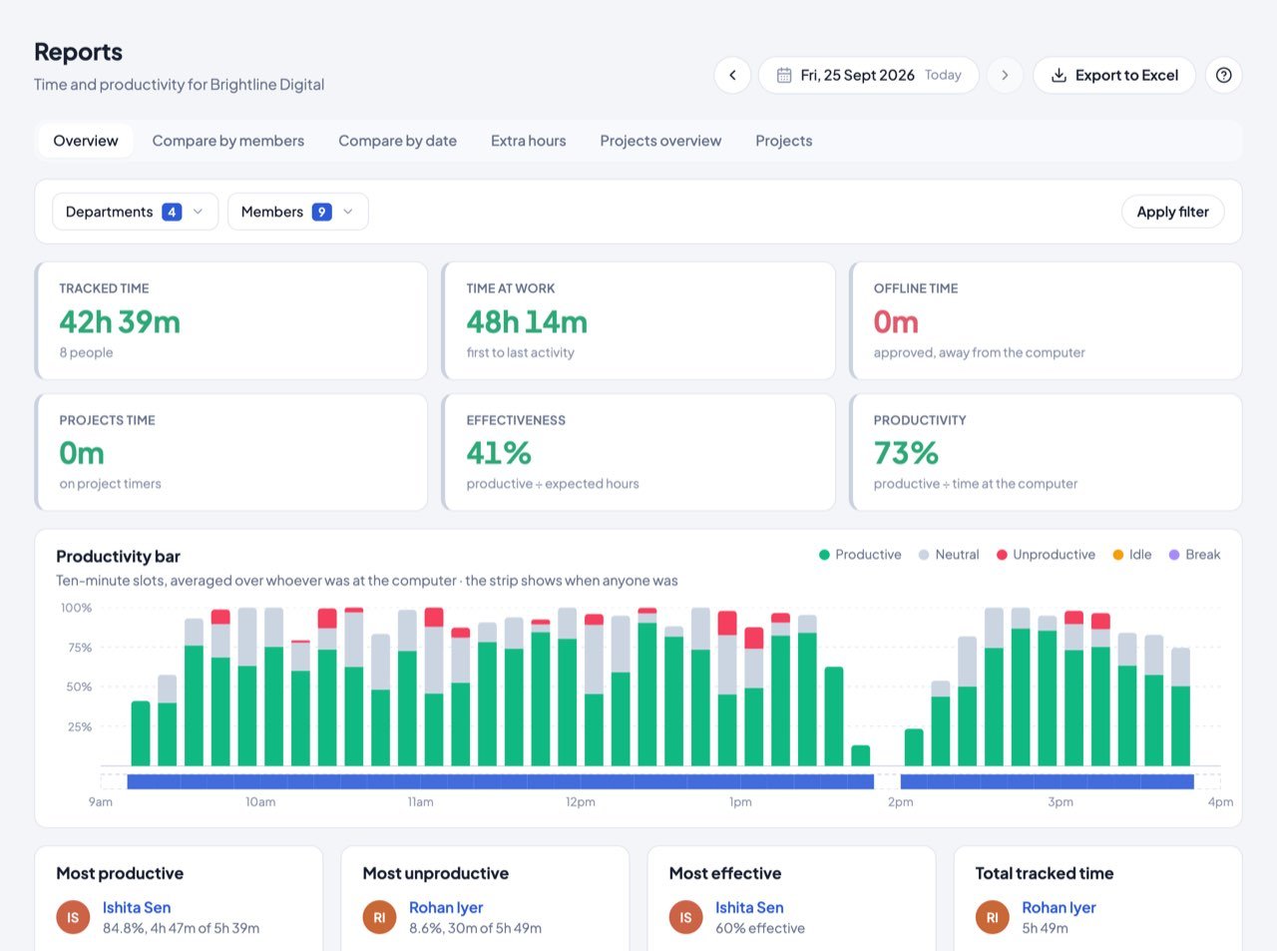Open the date picker showing Fri, 25 Sept 2026
Viewport: 1277px width, 951px height.
[868, 75]
